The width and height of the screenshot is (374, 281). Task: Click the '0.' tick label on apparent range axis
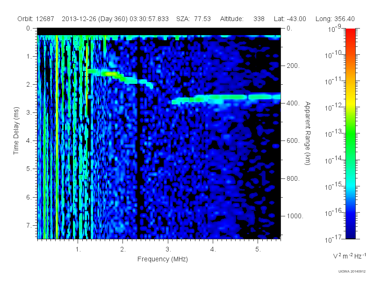point(289,28)
